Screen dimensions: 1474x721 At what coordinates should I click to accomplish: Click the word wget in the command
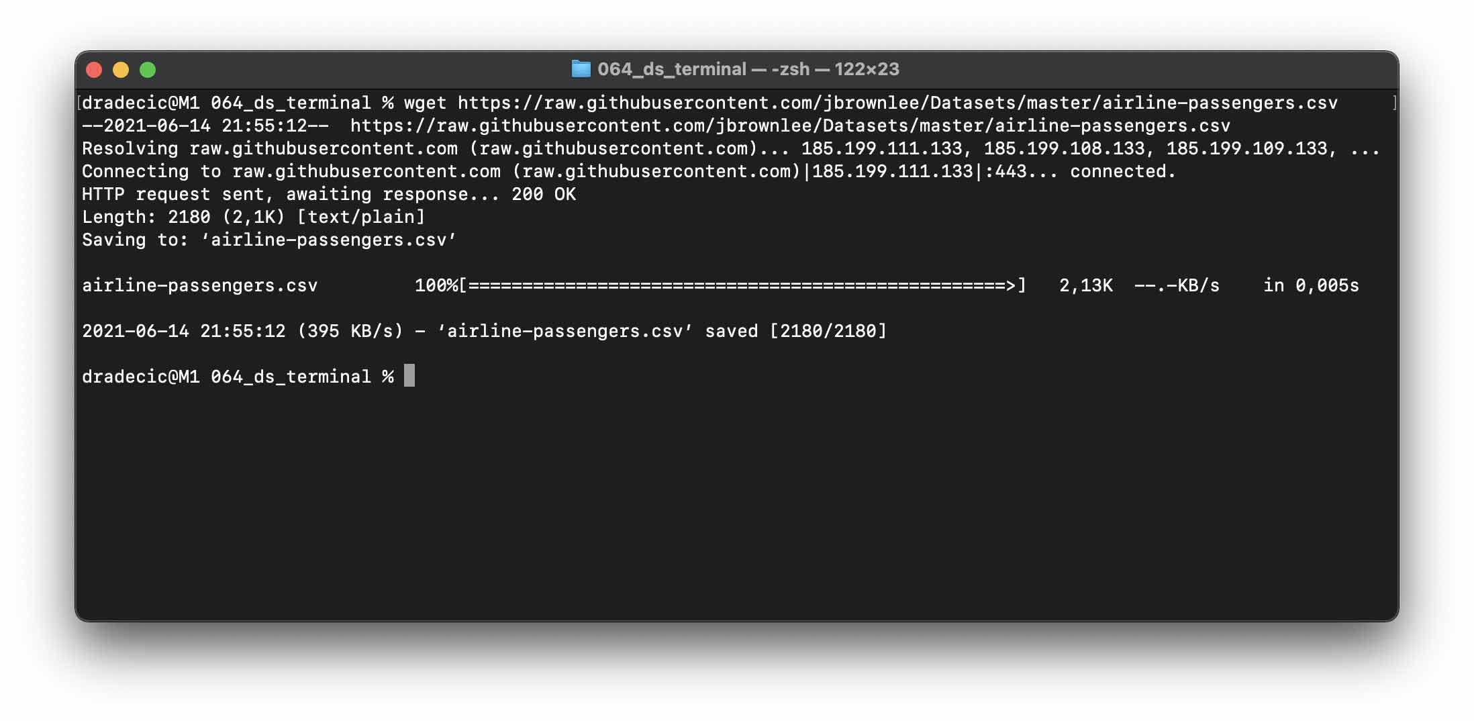(425, 103)
